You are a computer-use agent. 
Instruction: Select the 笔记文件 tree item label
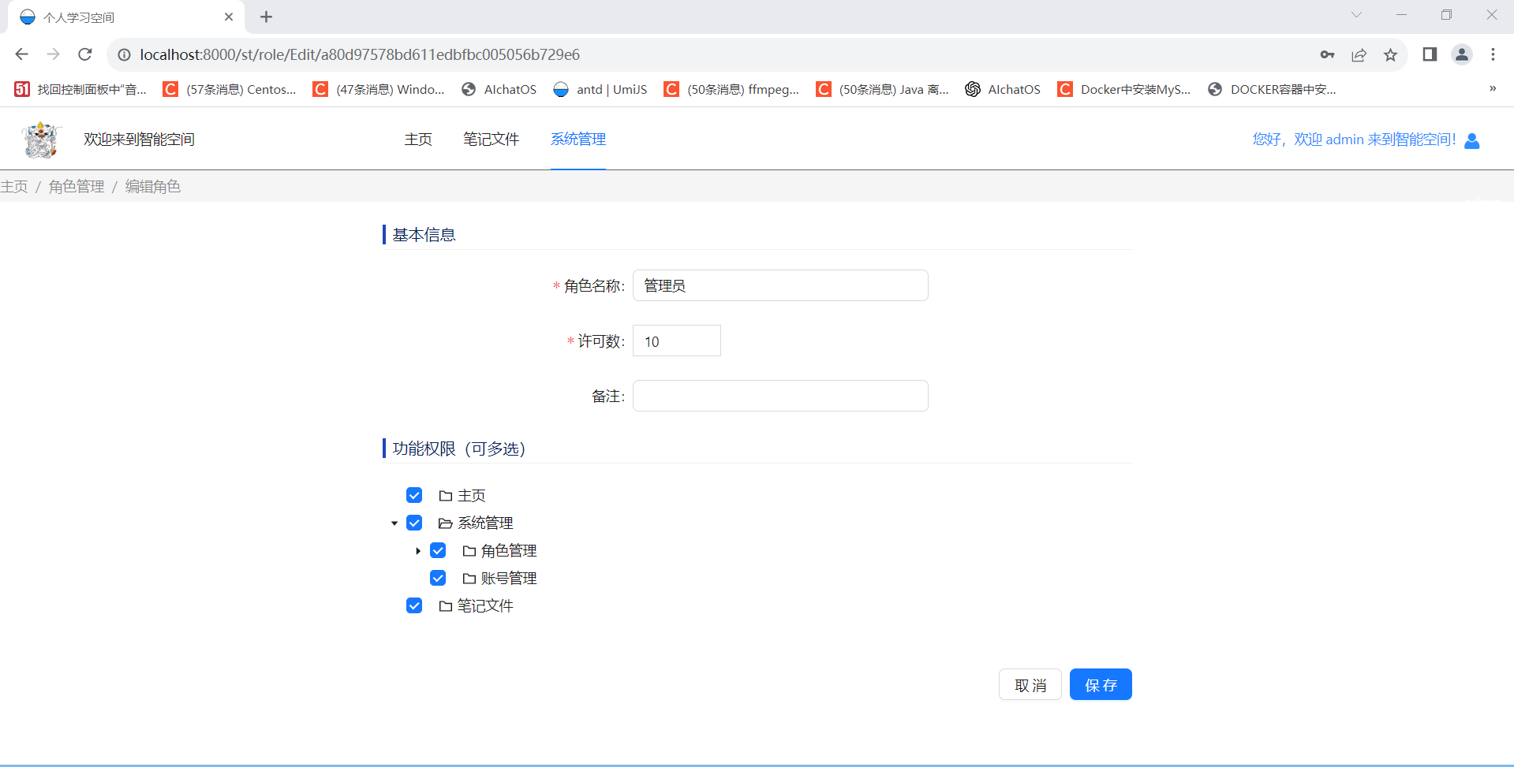pyautogui.click(x=485, y=606)
